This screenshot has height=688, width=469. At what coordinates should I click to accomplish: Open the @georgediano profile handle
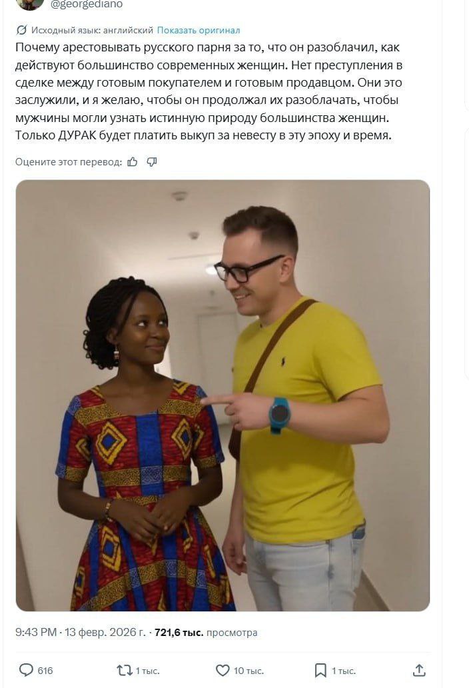(x=87, y=5)
